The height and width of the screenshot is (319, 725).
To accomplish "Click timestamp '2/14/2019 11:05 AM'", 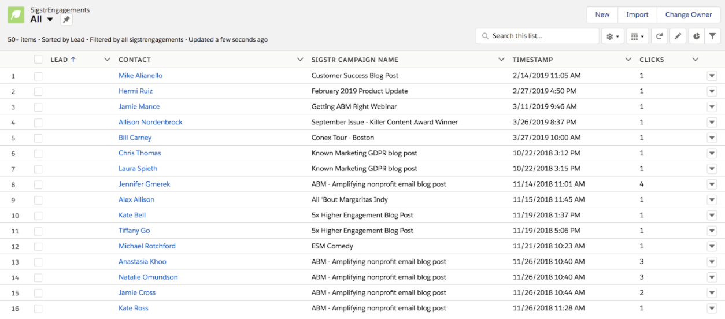I will click(x=546, y=76).
